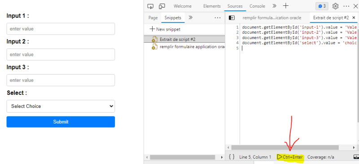The image size is (359, 164).
Task: Click code line 4 with 'select'
Action: point(299,43)
